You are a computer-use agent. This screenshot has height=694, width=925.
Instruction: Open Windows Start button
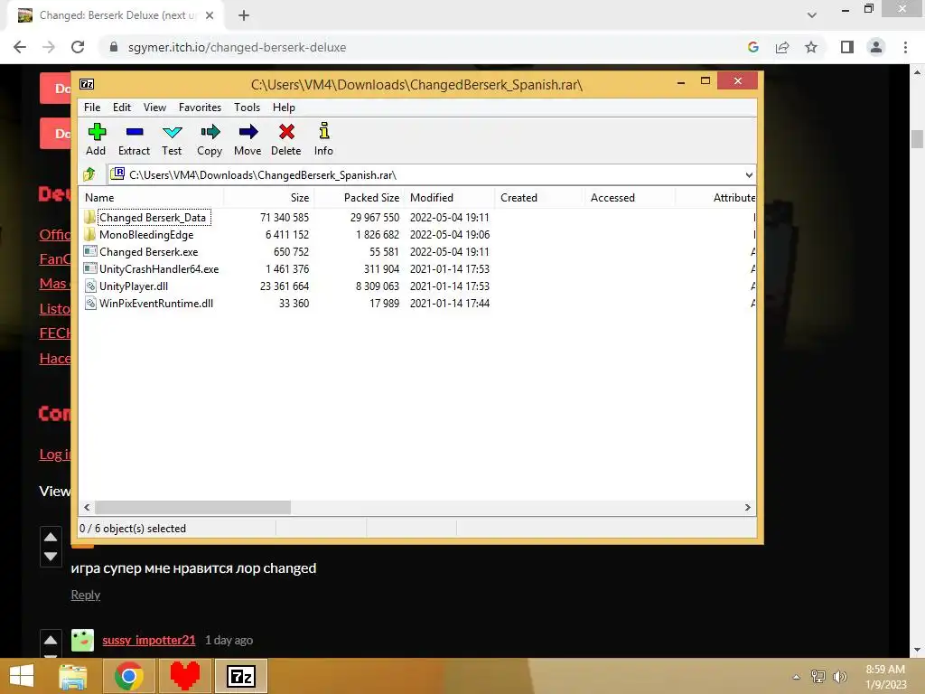(22, 676)
